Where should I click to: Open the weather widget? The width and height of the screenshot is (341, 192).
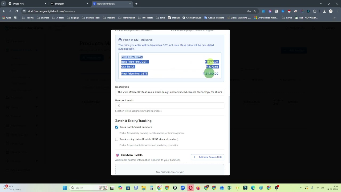(12, 188)
